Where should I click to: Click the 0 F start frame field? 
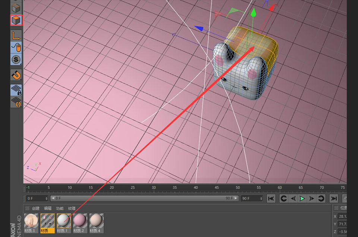[x=37, y=199]
